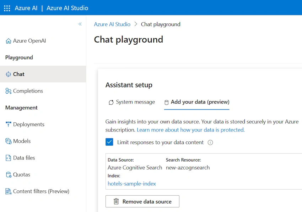Click info icon beside Limit responses
Screen dimensions: 302x212
coord(210,143)
